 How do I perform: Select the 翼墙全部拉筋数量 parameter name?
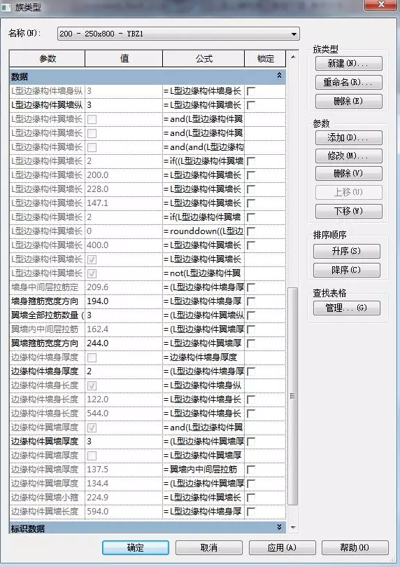click(48, 315)
